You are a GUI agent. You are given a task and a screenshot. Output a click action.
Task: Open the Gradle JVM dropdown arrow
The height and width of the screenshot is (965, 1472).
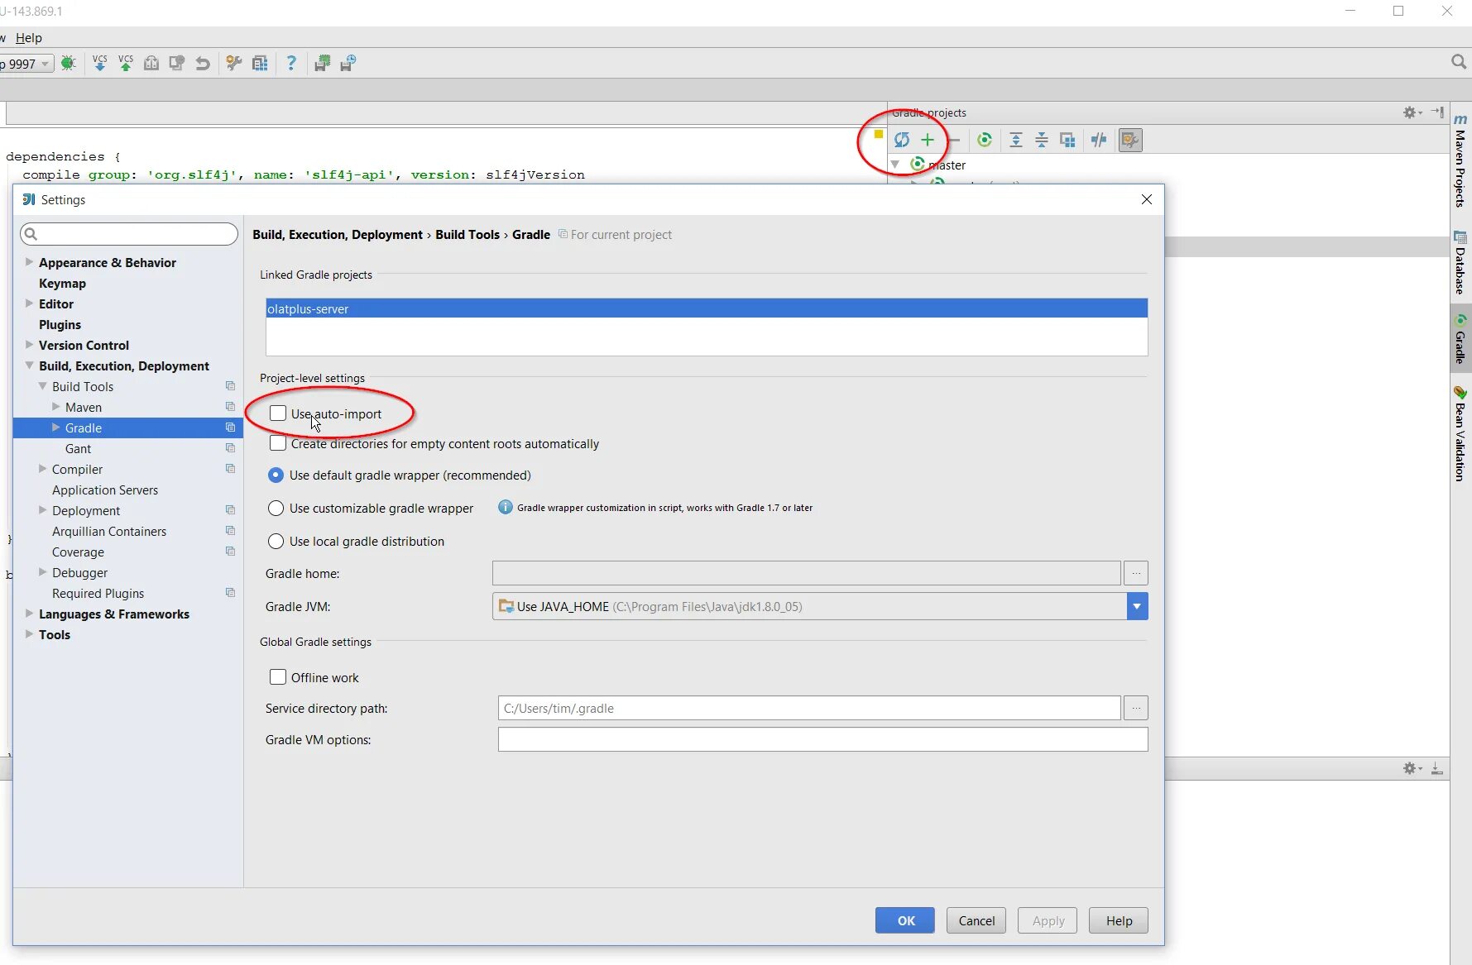coord(1137,606)
